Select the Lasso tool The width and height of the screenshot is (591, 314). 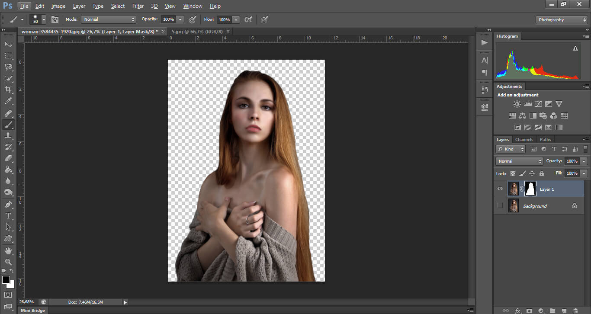coord(8,67)
